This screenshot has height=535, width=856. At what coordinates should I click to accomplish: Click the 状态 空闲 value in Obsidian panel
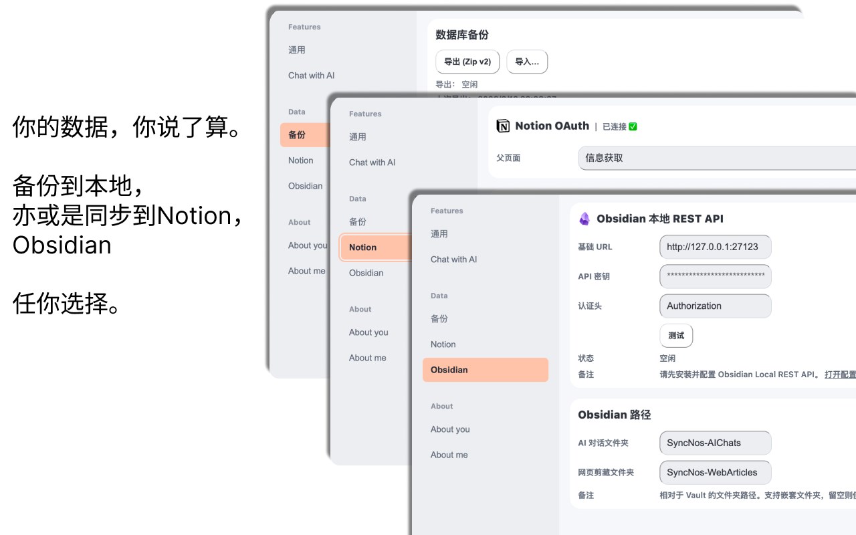[667, 358]
